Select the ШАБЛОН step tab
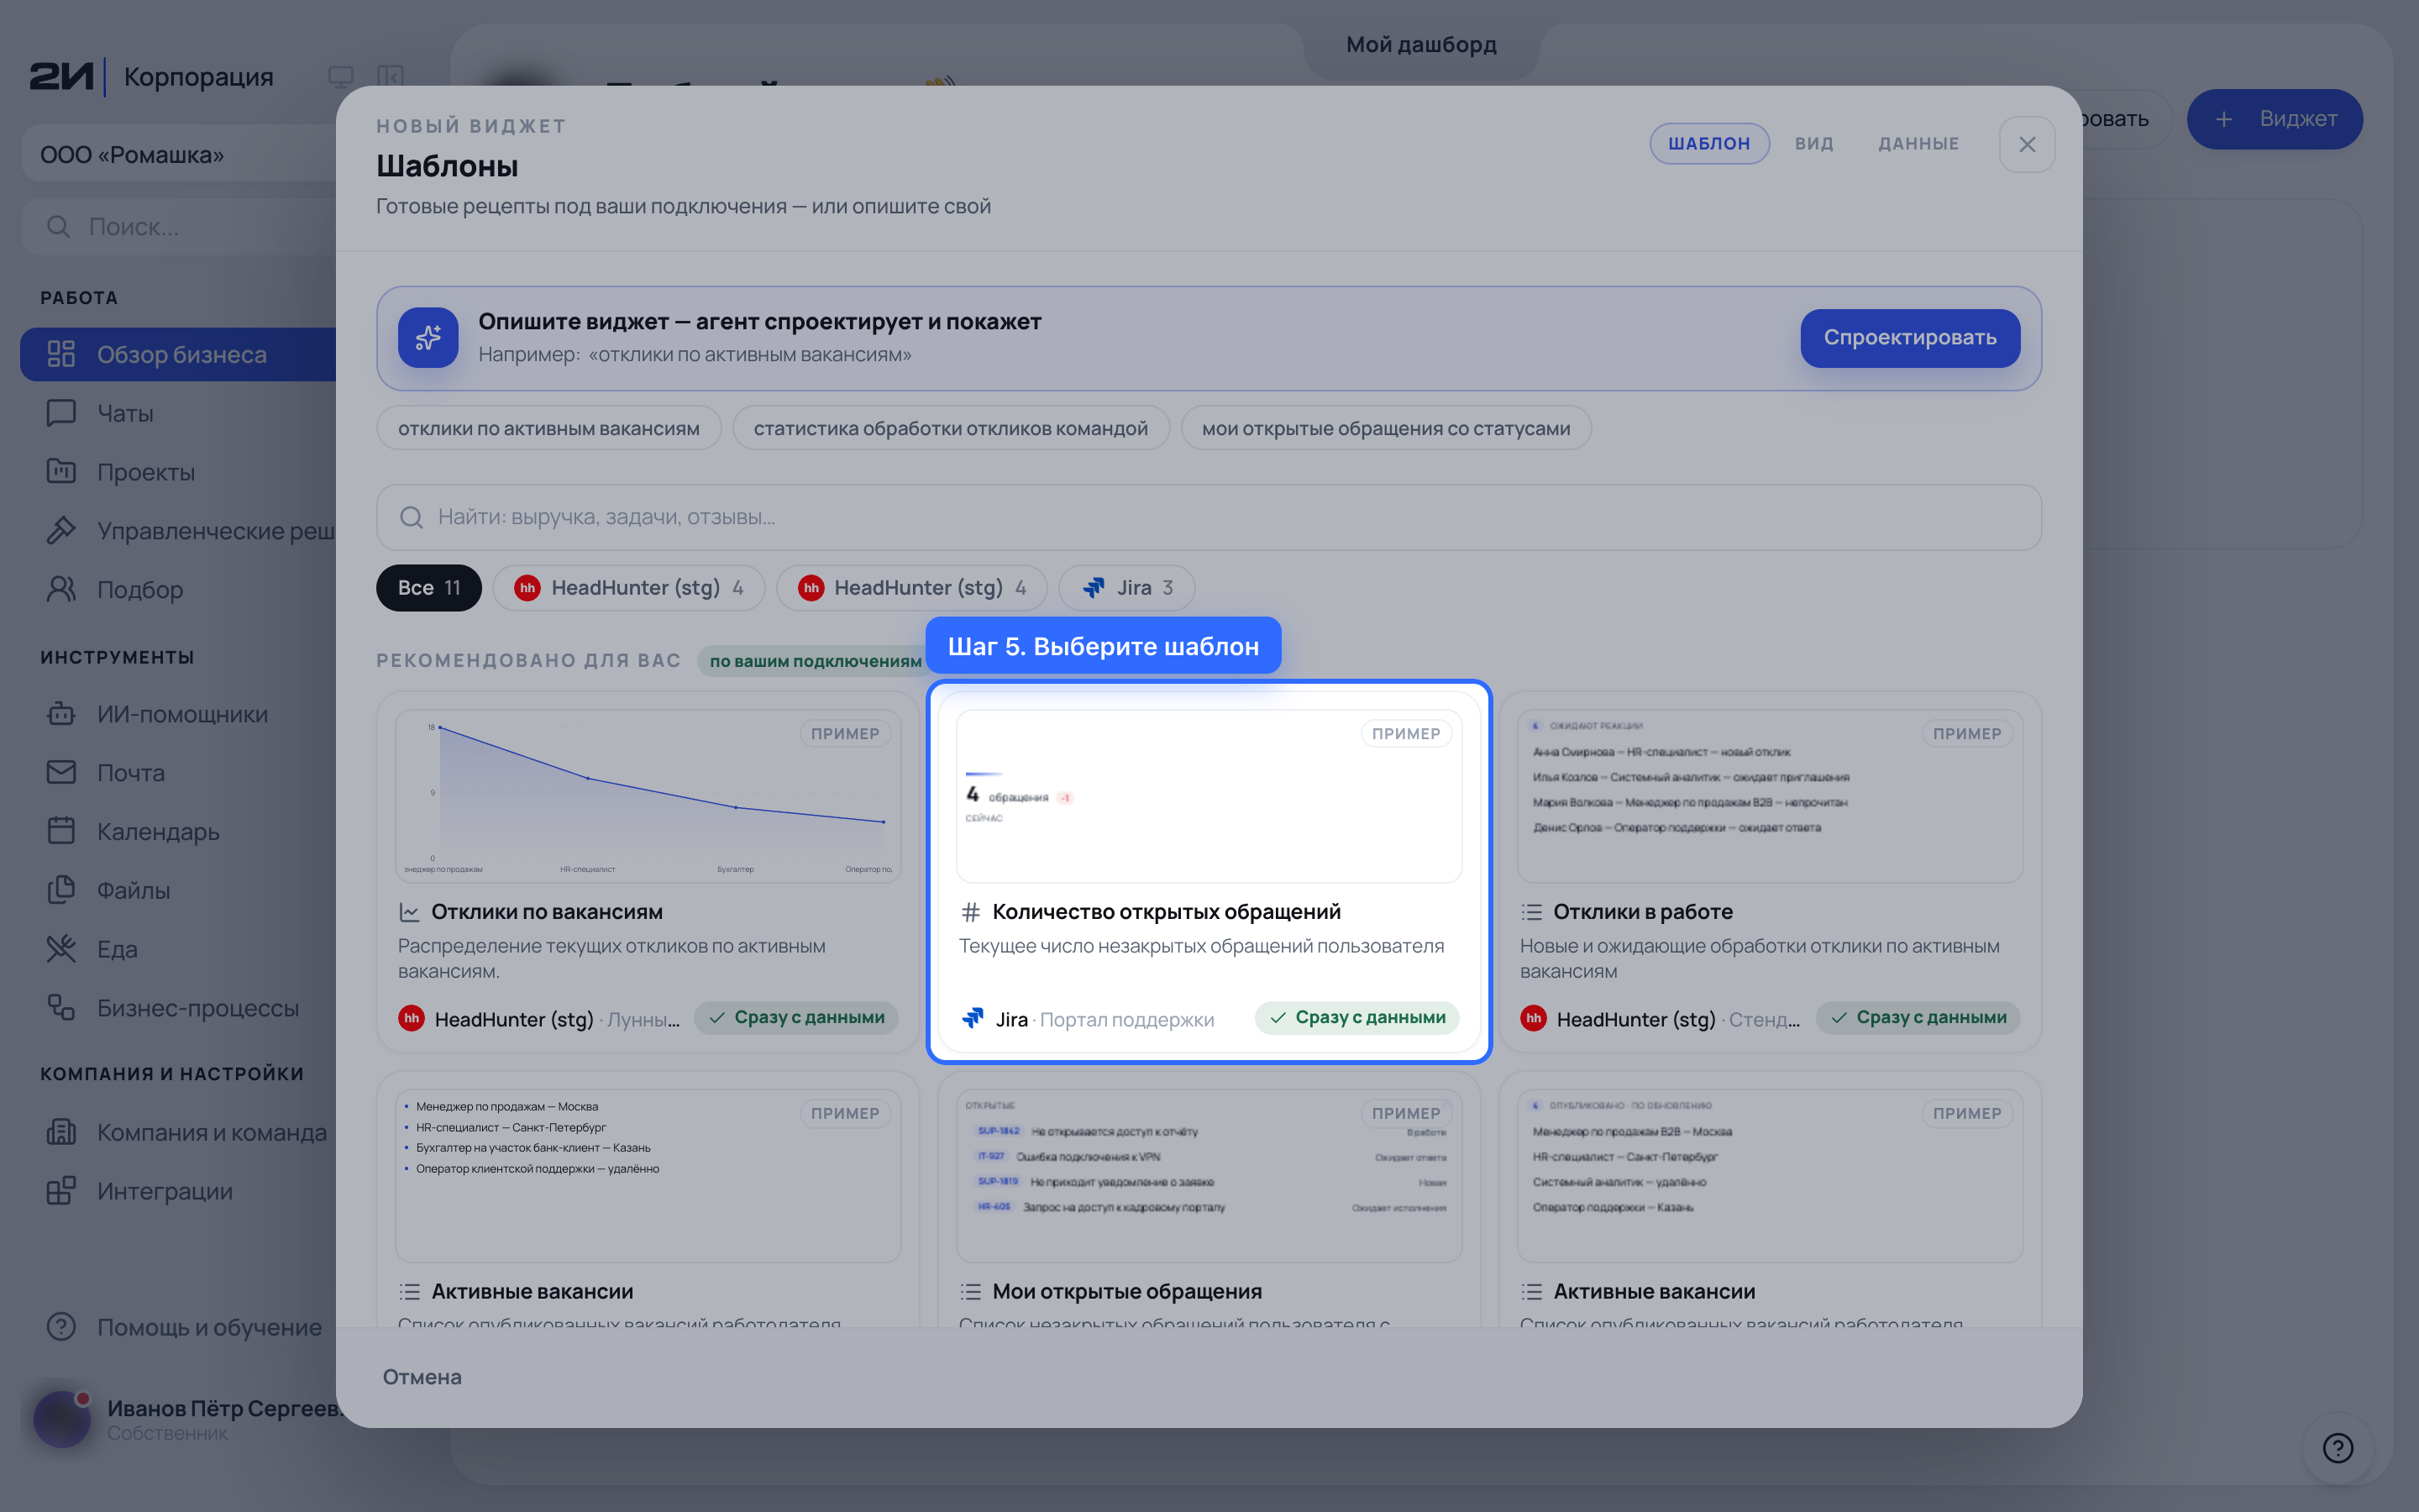2419x1512 pixels. 1709,144
